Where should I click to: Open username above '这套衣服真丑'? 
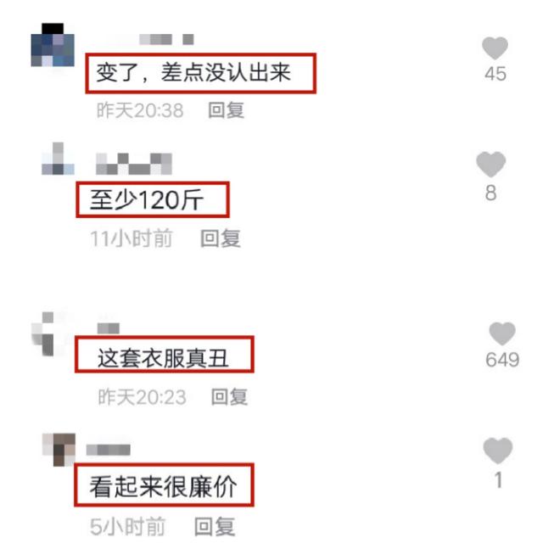click(x=109, y=328)
